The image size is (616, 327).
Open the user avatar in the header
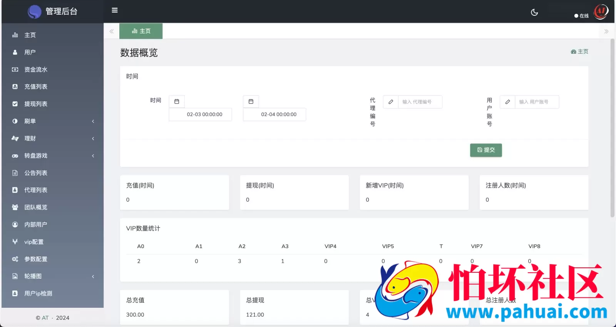(601, 12)
